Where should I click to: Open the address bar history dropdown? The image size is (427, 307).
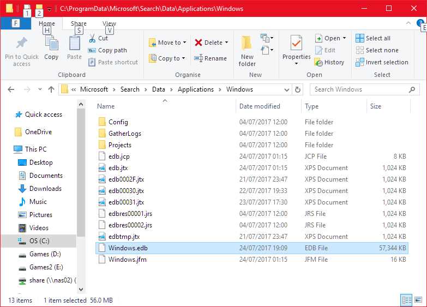[287, 89]
